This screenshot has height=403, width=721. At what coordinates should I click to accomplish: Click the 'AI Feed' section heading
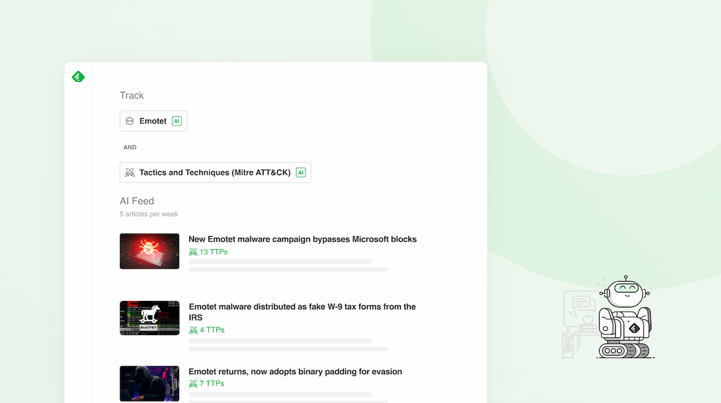click(x=137, y=201)
